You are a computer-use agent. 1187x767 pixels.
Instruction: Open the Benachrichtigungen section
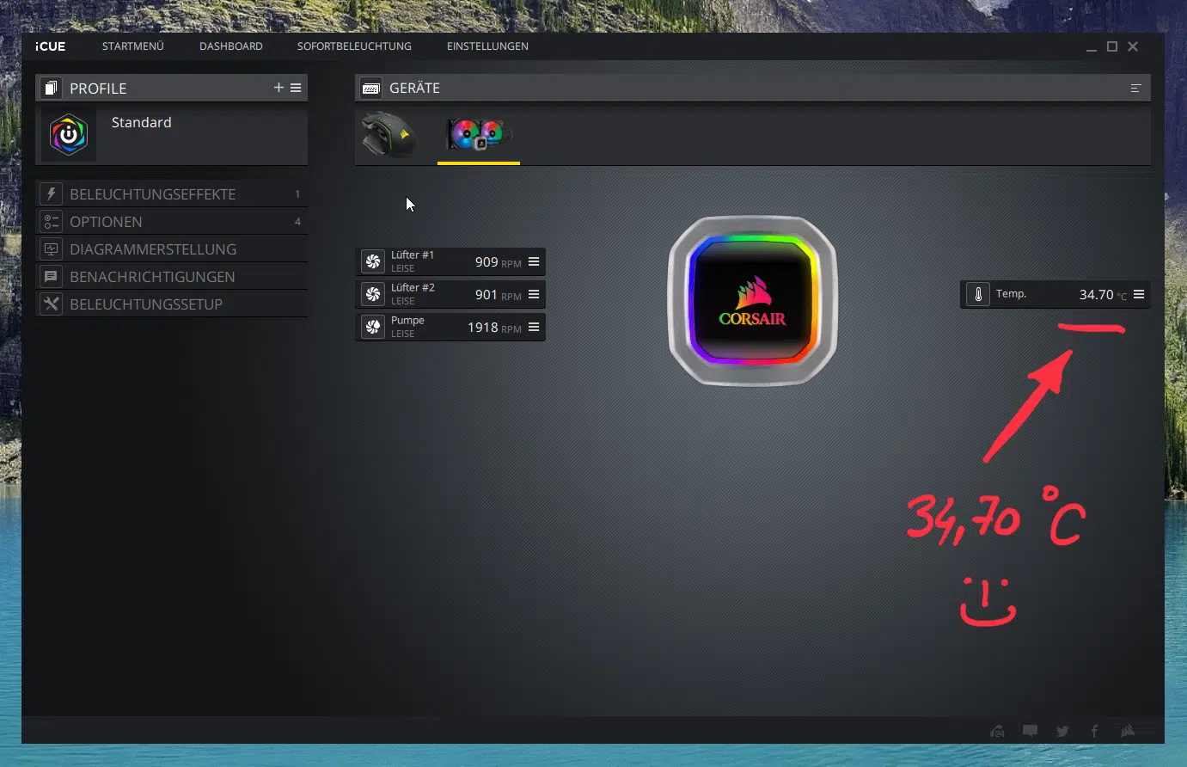[152, 277]
